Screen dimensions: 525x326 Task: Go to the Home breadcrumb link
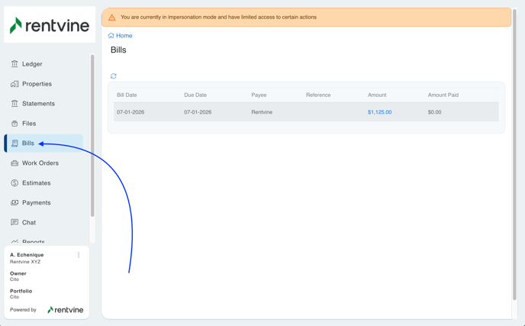pyautogui.click(x=124, y=36)
